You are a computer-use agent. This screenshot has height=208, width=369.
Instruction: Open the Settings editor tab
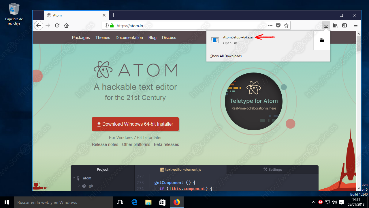click(x=272, y=170)
